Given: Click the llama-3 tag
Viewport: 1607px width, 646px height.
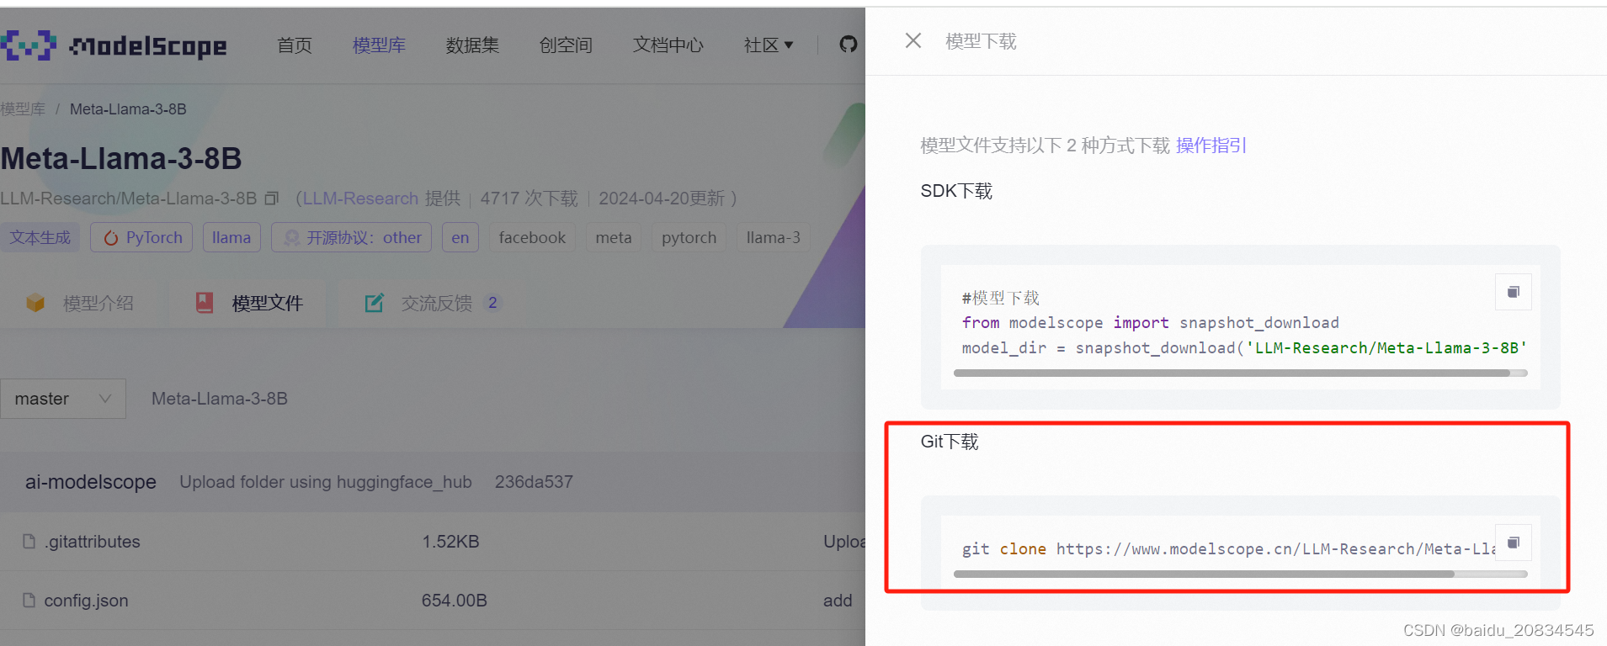Looking at the screenshot, I should tap(774, 238).
